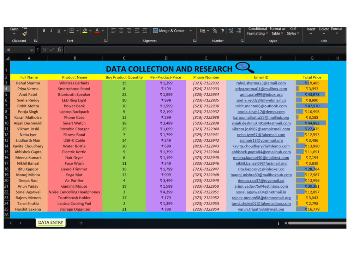
Task: Apply yellow Fill Color bucket
Action: [85, 30]
